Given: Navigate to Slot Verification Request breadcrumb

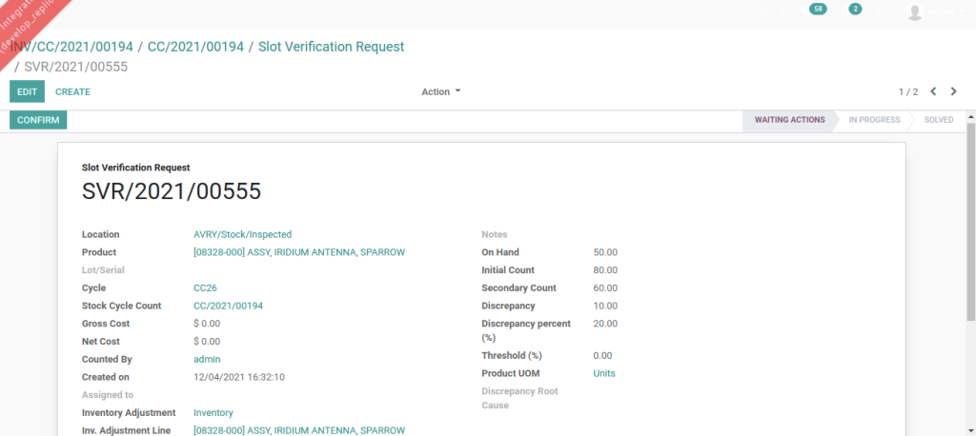Looking at the screenshot, I should [x=331, y=47].
